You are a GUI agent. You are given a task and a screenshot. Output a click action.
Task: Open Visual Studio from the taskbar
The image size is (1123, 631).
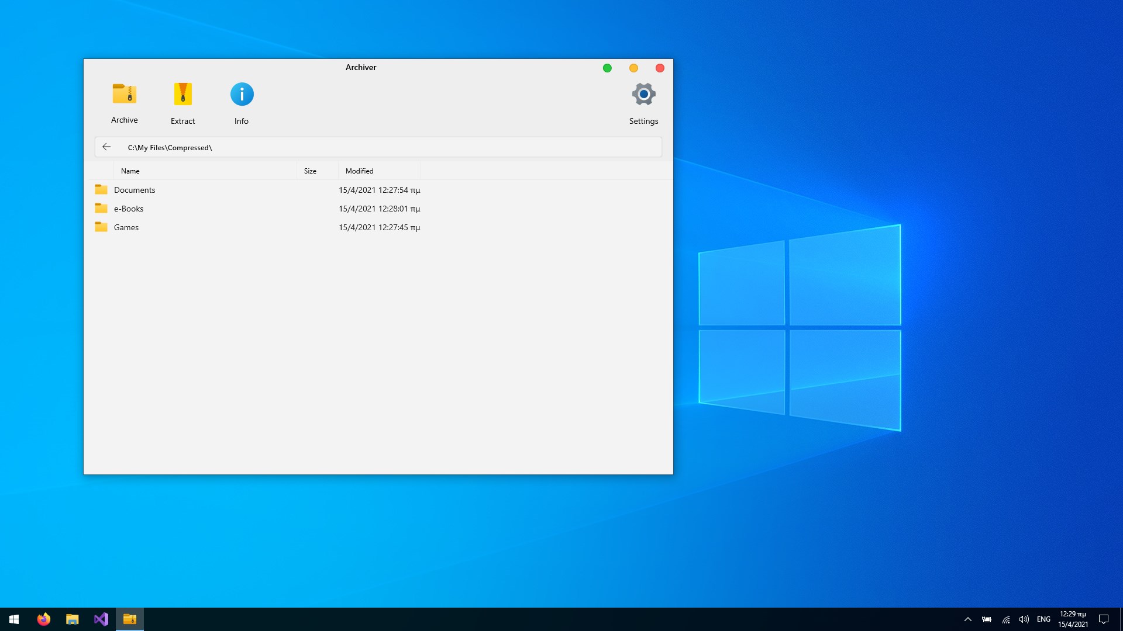101,619
